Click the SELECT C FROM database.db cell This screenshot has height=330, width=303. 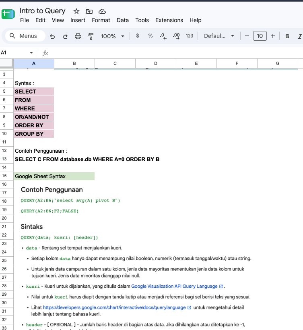(87, 159)
